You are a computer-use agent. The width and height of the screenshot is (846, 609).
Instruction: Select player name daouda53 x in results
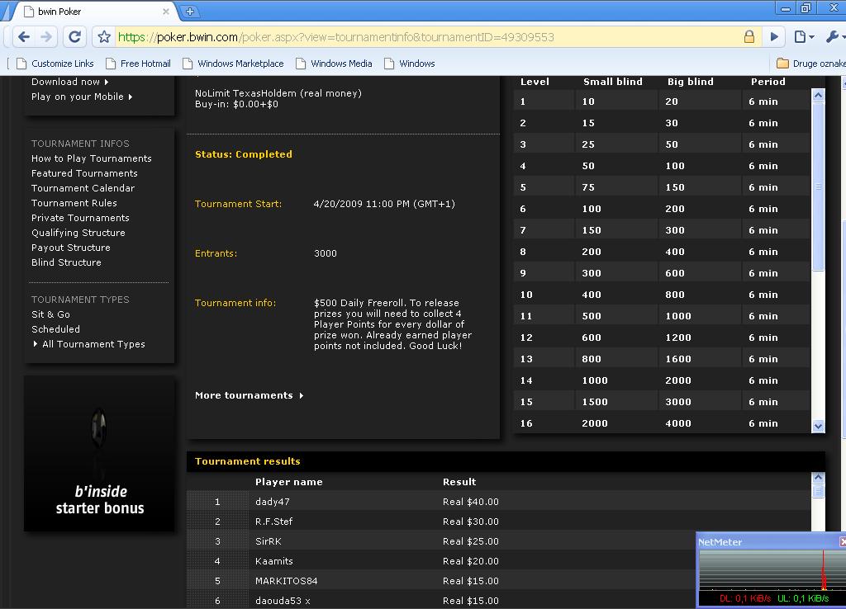click(x=283, y=601)
